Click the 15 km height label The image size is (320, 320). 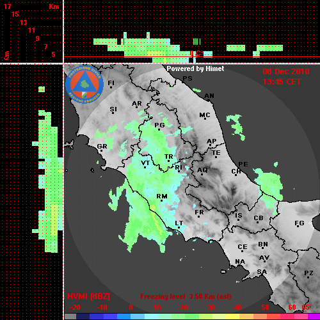[x=15, y=14]
